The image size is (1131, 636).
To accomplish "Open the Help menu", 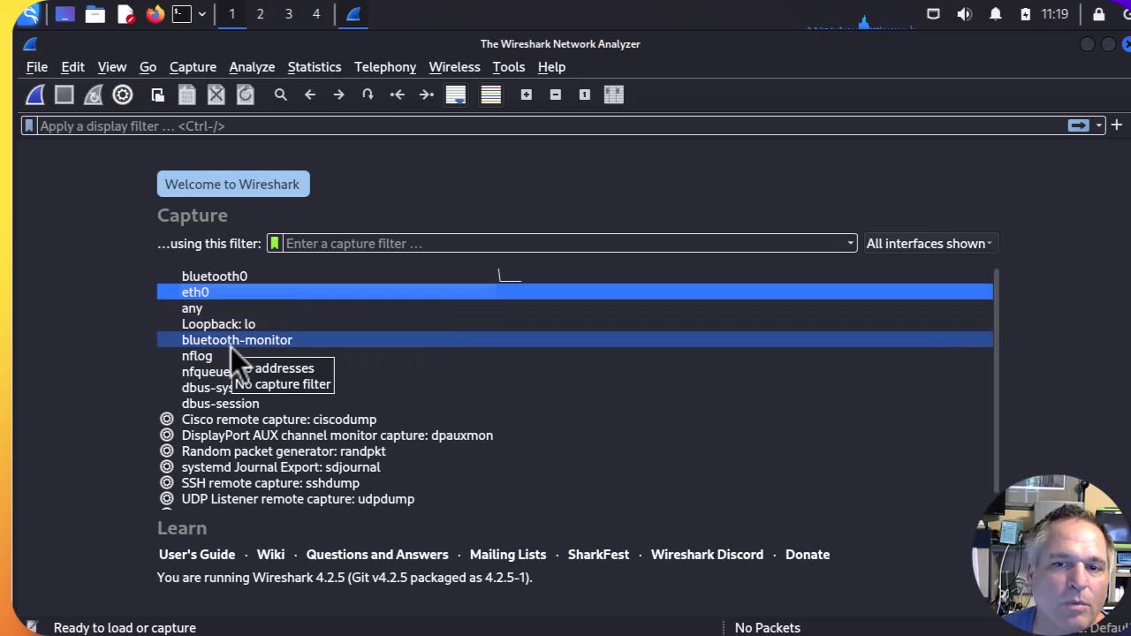I will coord(551,67).
